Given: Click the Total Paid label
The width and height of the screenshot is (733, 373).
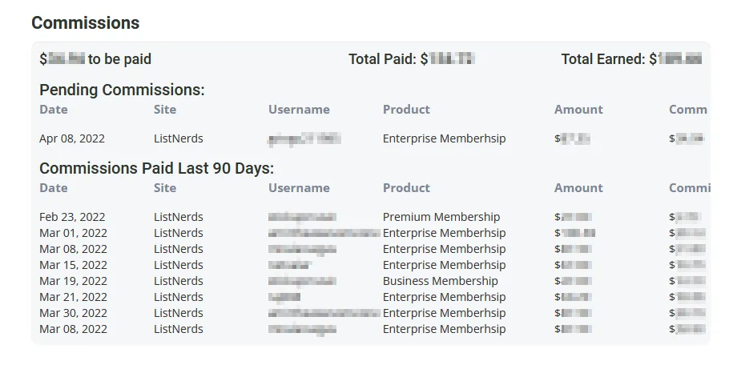Looking at the screenshot, I should point(382,59).
